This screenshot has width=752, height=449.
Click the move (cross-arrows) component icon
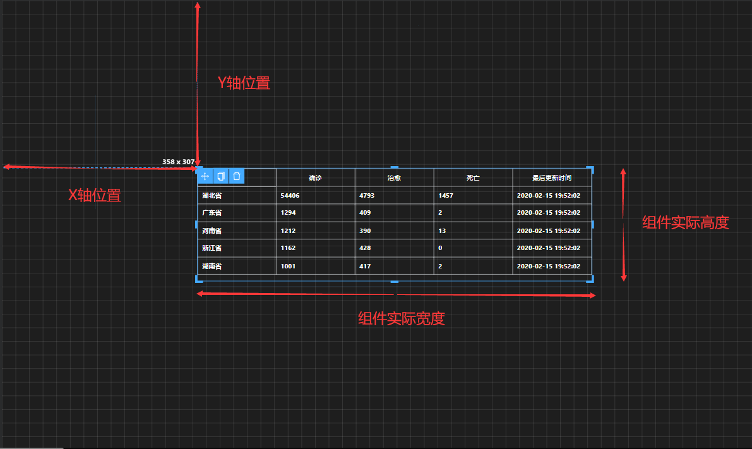205,176
